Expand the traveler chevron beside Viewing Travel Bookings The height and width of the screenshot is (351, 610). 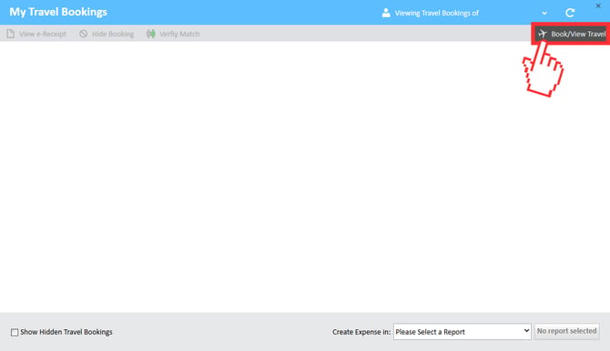pos(544,14)
